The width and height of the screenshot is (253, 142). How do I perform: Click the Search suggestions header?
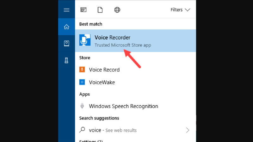point(99,118)
